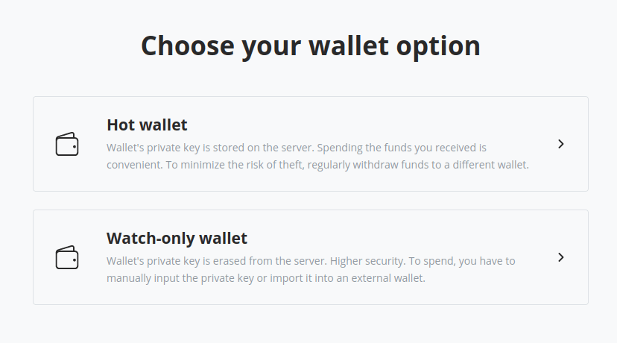Screen dimensions: 617x343
Task: Select the "Hot wallet" heading
Action: click(x=147, y=125)
